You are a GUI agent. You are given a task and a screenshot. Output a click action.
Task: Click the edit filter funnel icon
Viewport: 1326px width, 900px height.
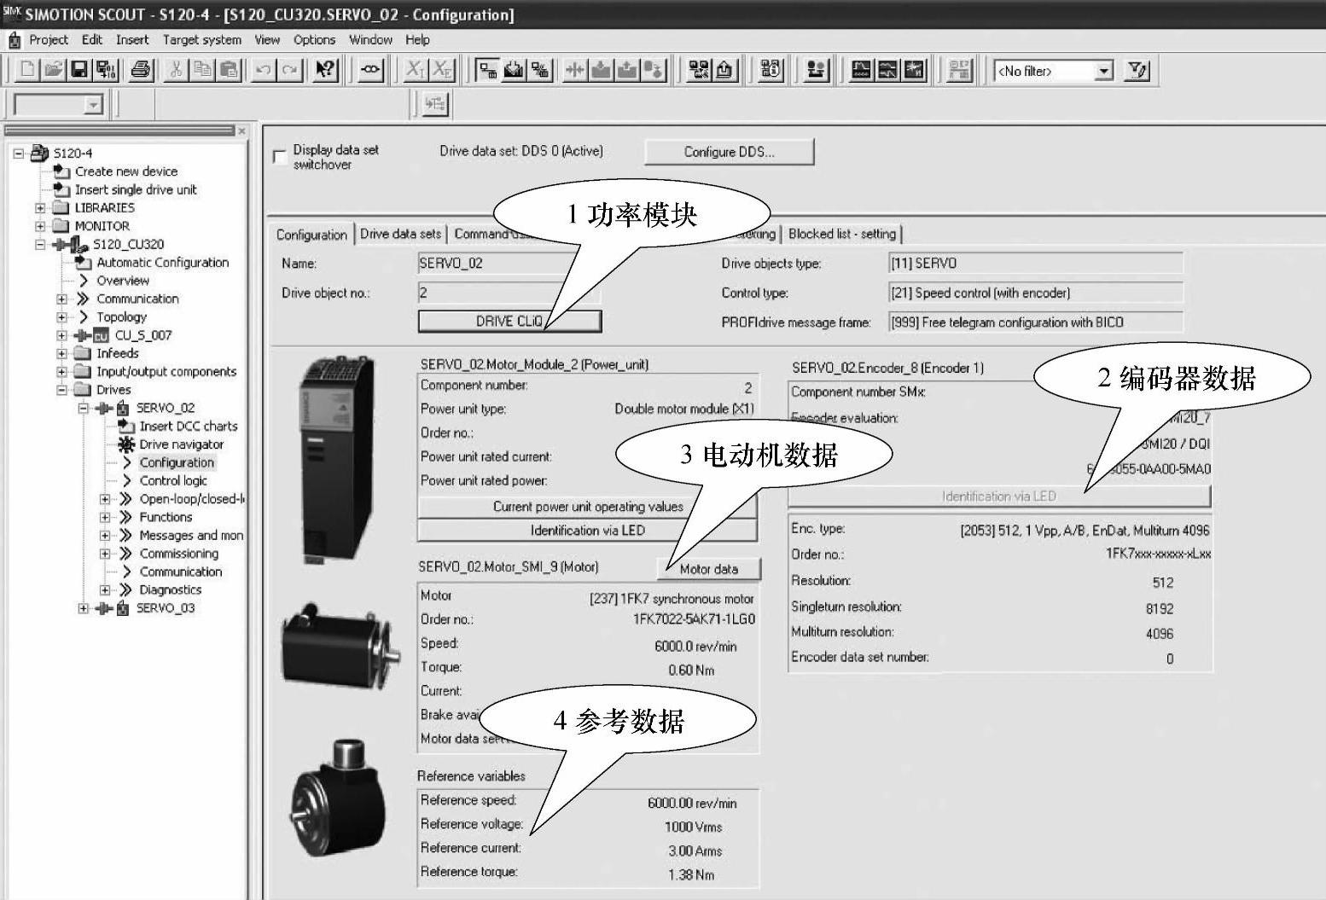1137,70
